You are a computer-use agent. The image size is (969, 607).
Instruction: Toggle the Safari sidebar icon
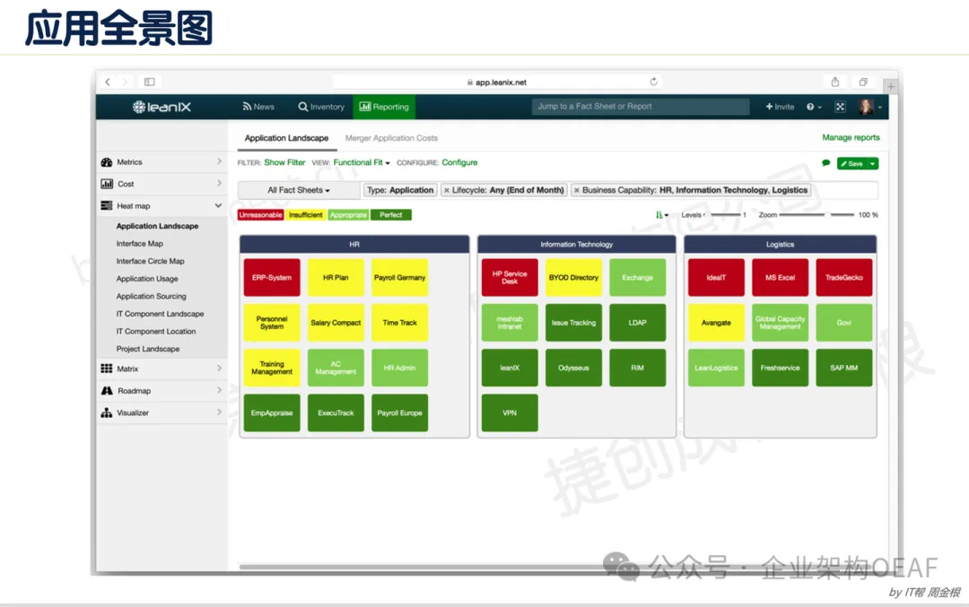tap(150, 82)
